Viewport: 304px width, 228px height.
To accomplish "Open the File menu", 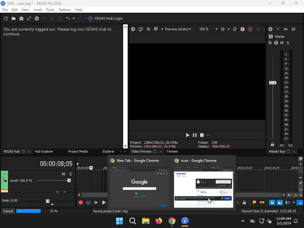I will [5, 10].
